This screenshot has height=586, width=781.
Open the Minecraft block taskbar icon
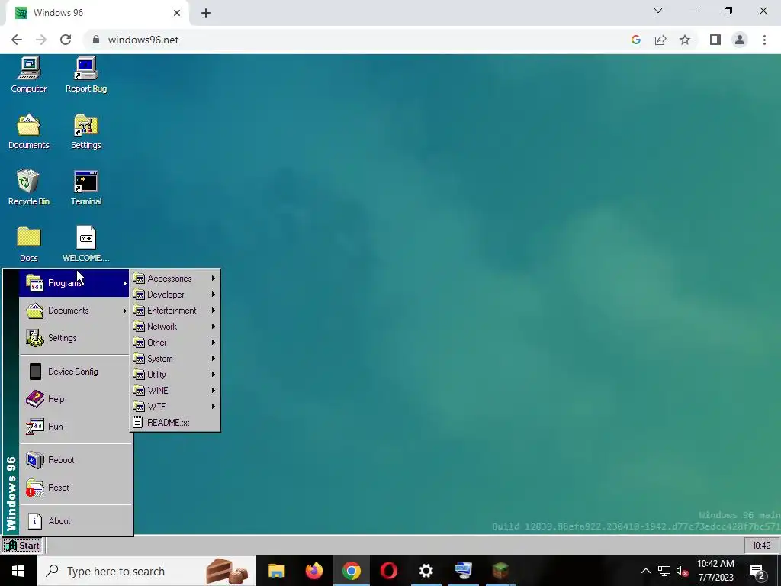[500, 571]
